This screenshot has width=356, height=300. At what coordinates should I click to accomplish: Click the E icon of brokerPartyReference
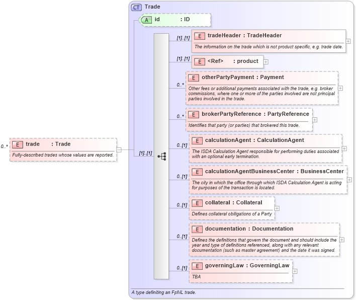[194, 115]
